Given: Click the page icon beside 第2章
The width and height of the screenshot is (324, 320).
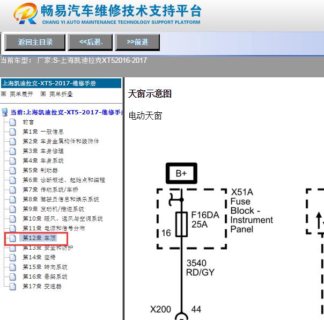Looking at the screenshot, I should click(x=12, y=142).
